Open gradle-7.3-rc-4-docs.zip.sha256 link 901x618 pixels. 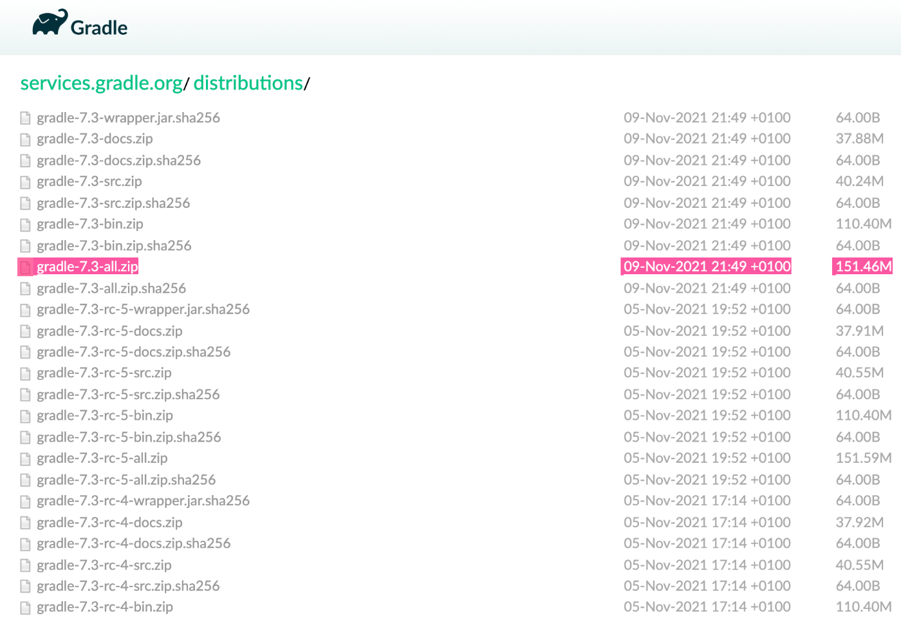(133, 544)
